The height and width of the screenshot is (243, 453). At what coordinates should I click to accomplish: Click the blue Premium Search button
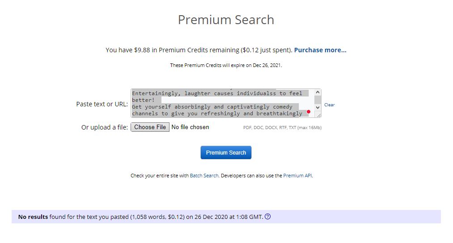[x=226, y=153]
